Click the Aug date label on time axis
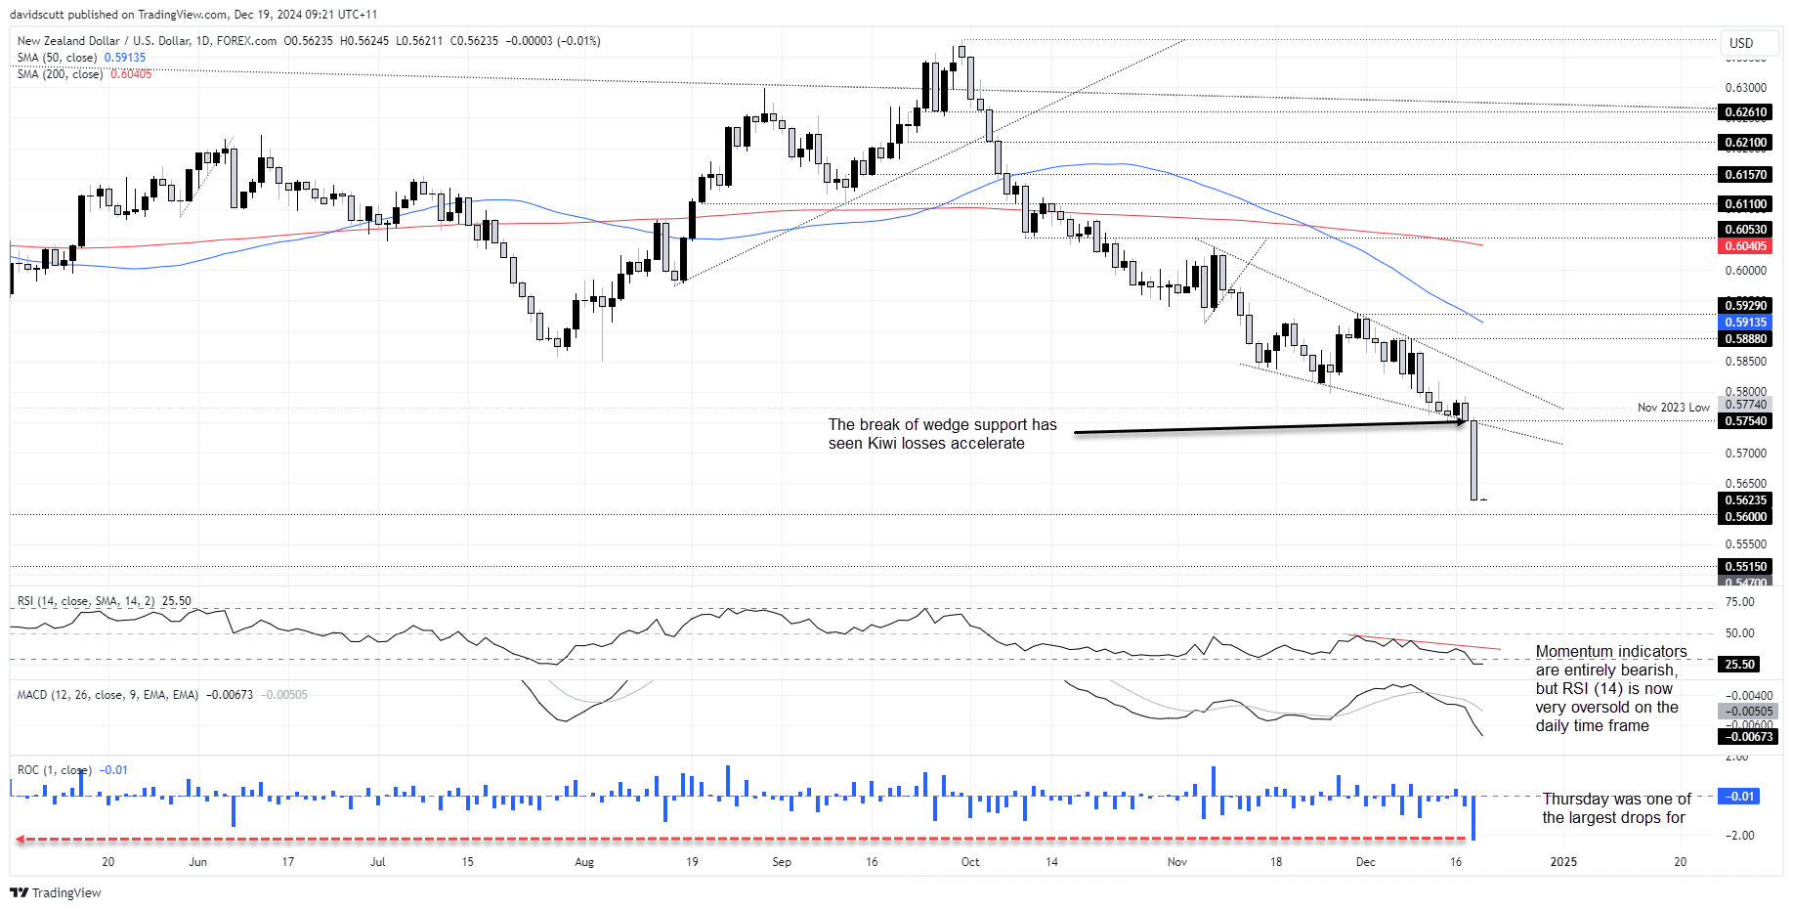The width and height of the screenshot is (1793, 910). point(584,862)
